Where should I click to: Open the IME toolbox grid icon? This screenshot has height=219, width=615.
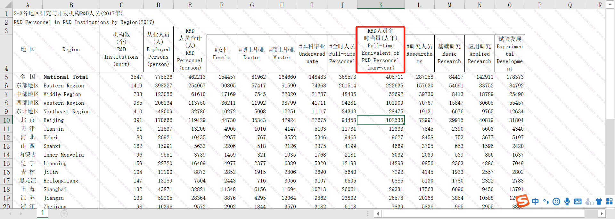(609, 201)
